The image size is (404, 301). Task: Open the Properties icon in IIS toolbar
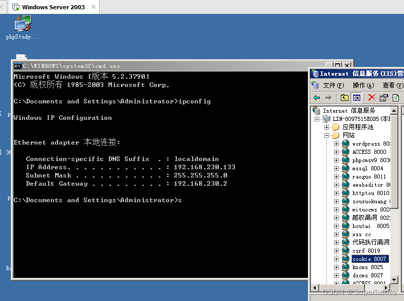coord(383,98)
